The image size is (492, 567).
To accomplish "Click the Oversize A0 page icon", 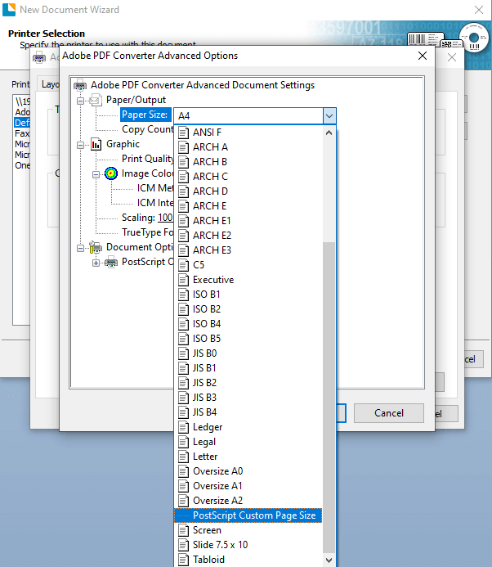I will 184,471.
